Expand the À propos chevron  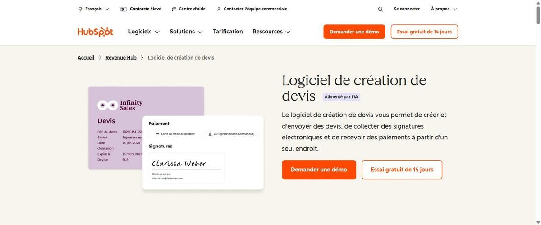tap(454, 9)
